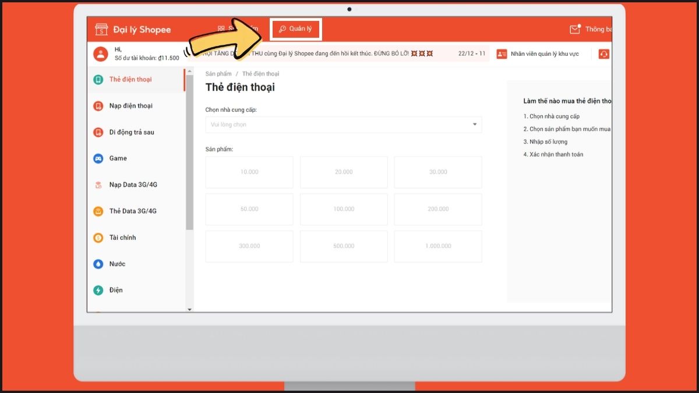Image resolution: width=699 pixels, height=393 pixels.
Task: Click the sidebar scrollbar thumb
Action: pos(189,152)
